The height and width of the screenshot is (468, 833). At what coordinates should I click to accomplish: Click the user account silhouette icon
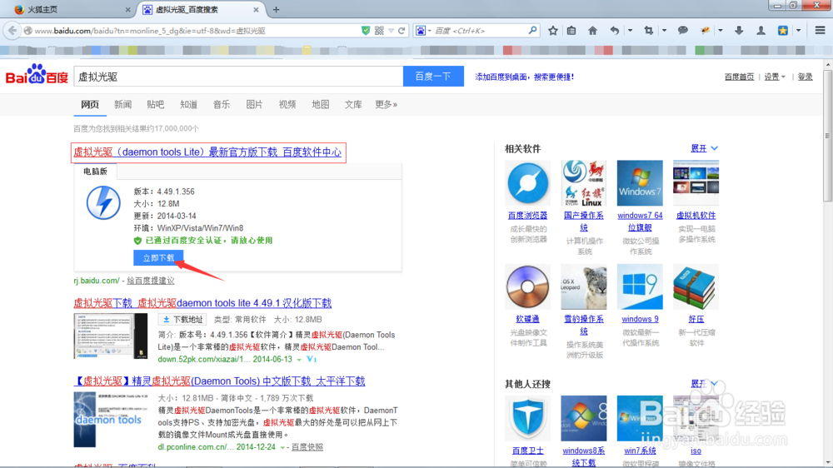point(761,31)
